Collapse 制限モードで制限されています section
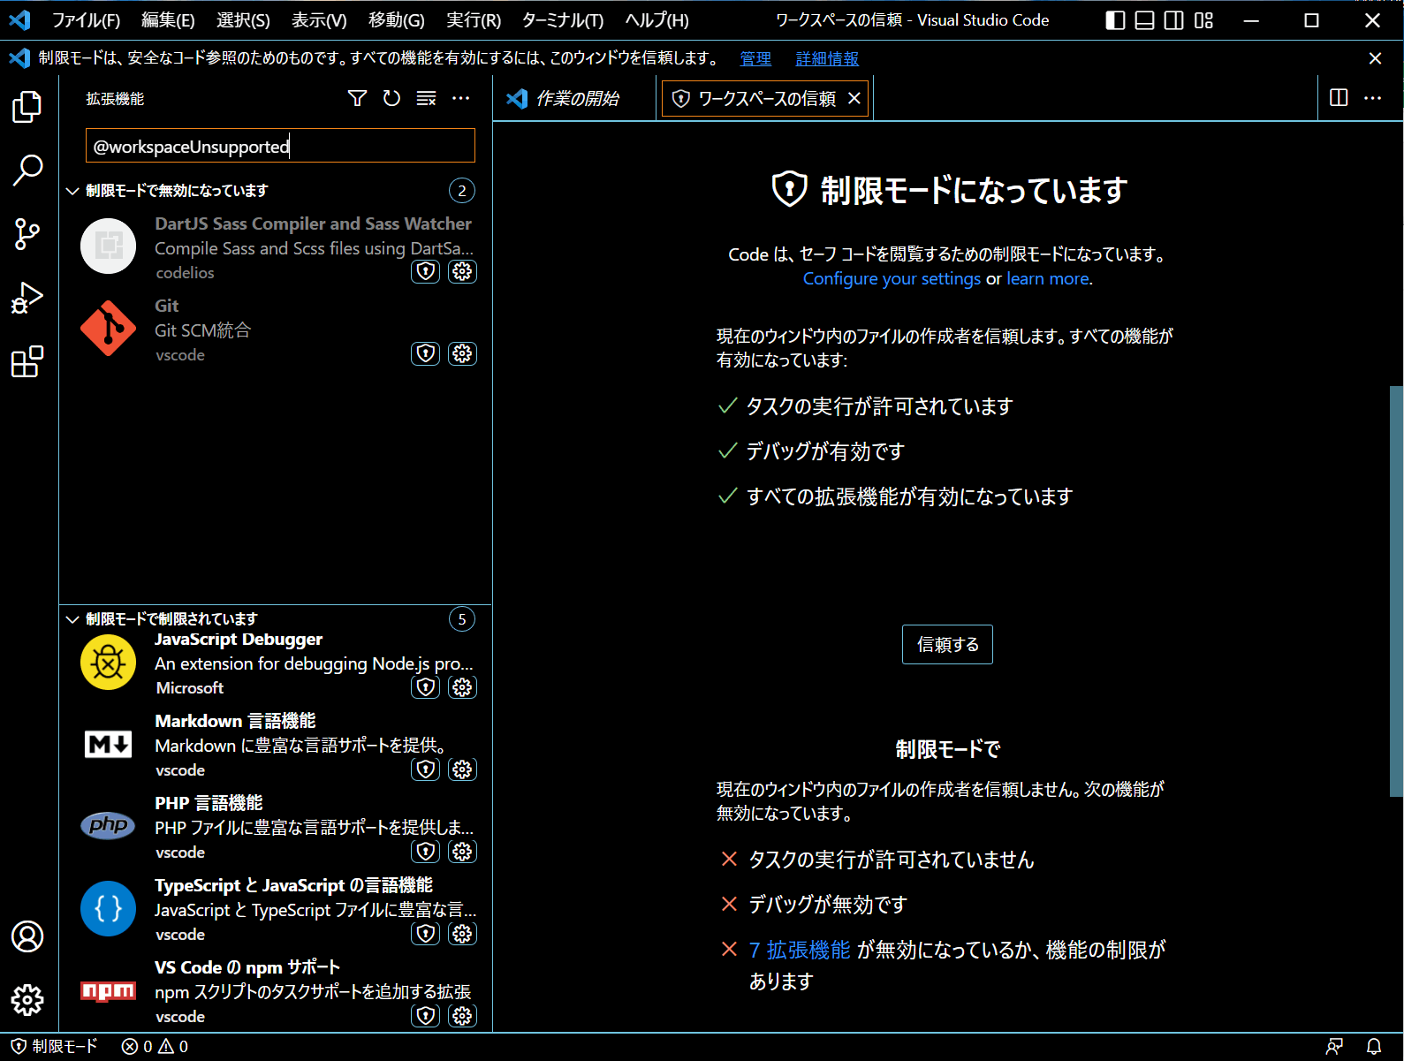The width and height of the screenshot is (1404, 1061). tap(73, 619)
